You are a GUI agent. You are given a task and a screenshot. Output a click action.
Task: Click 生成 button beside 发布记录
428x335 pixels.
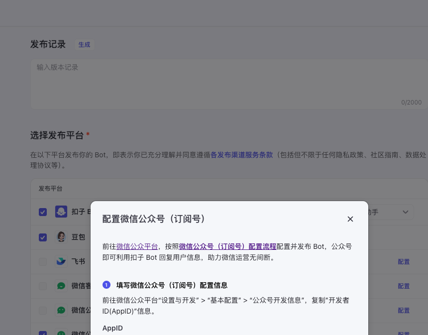[84, 44]
